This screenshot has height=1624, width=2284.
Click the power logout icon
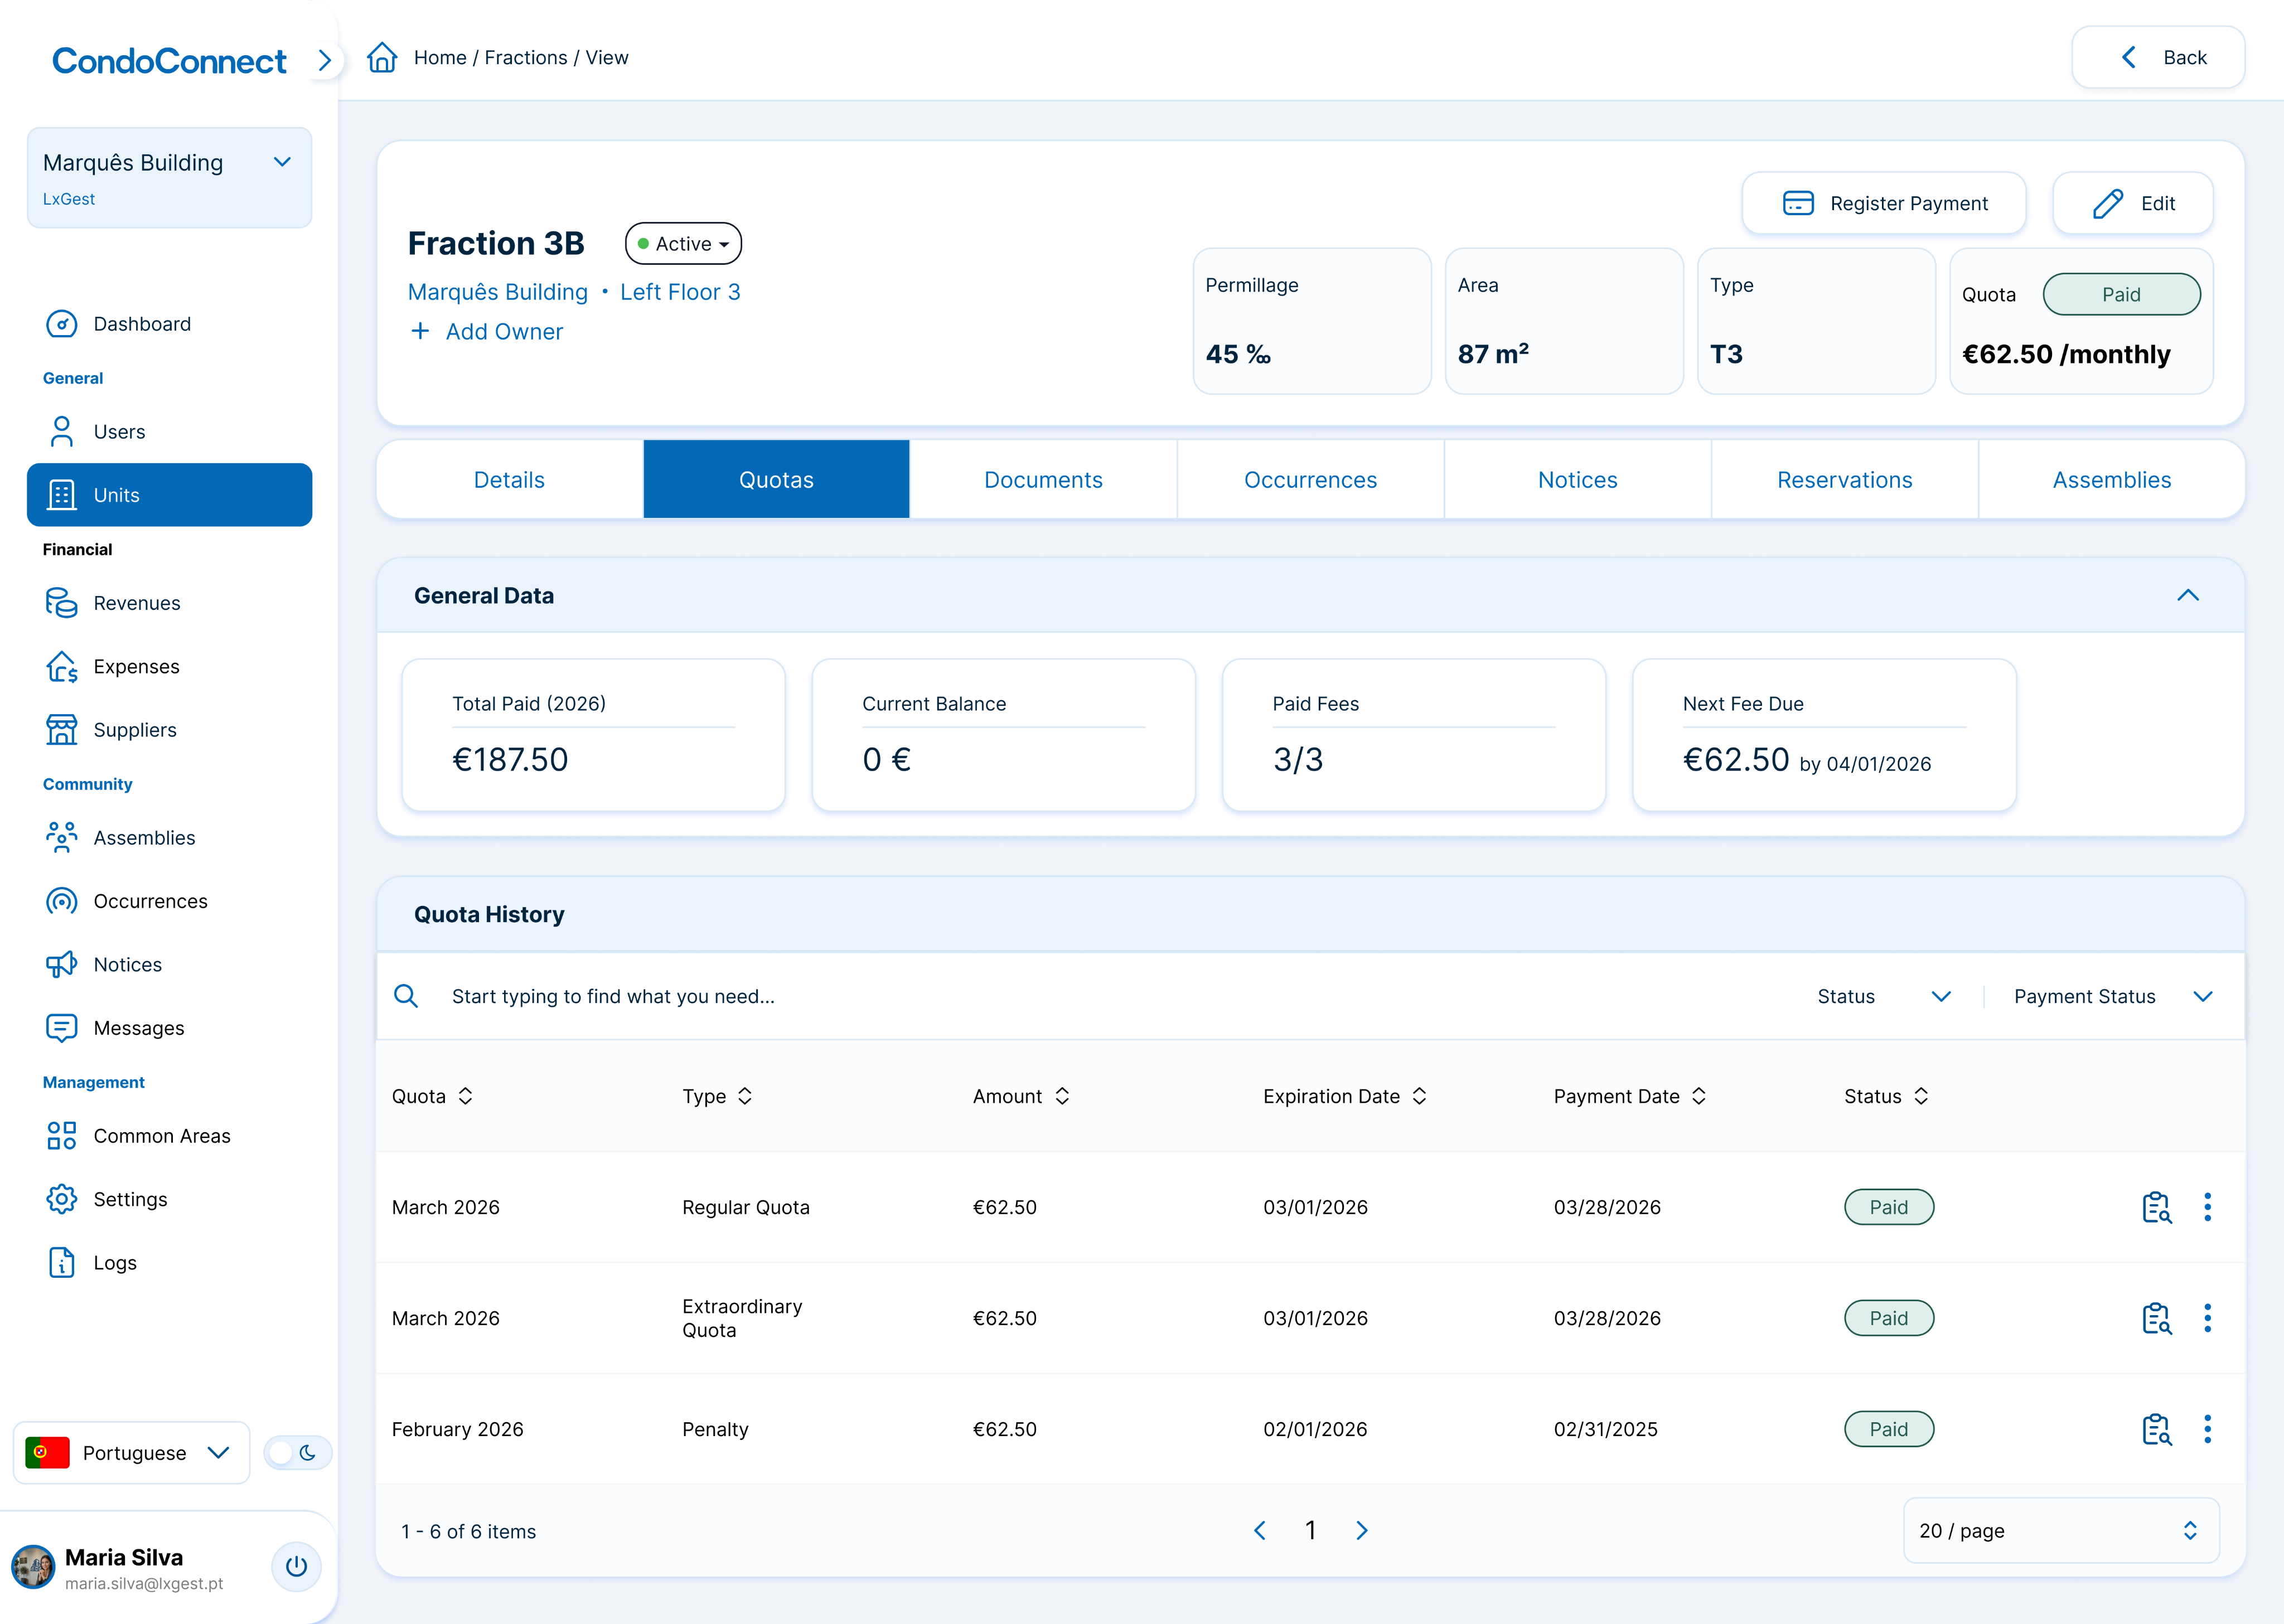(296, 1566)
